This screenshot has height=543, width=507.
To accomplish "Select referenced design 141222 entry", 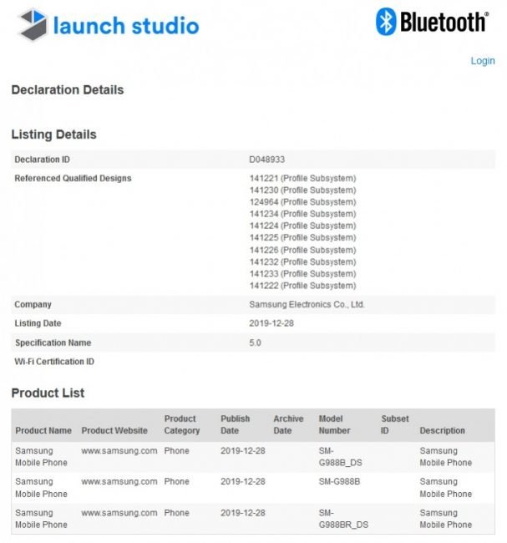I will tap(302, 286).
